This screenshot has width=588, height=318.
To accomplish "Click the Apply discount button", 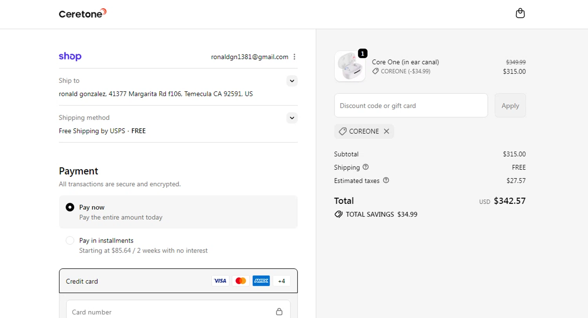I will click(x=510, y=105).
